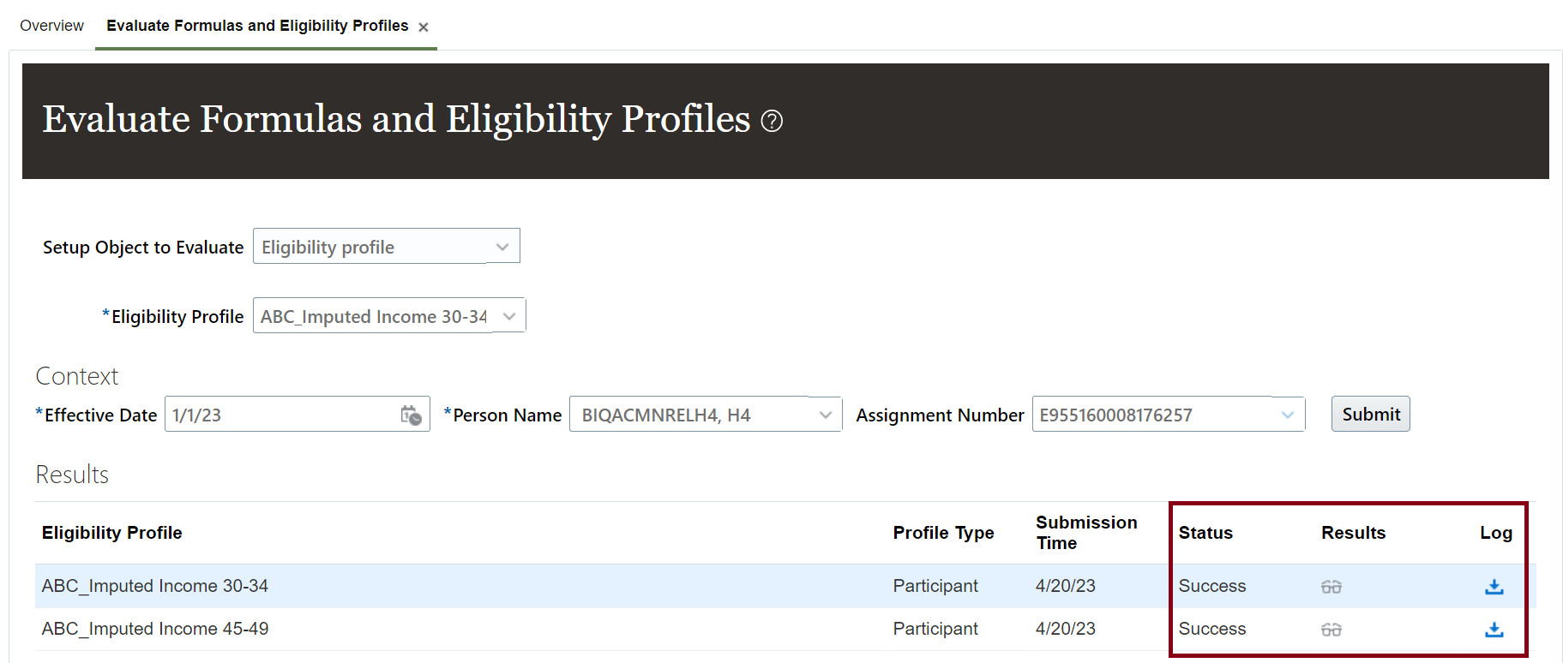Download log for ABC_Imputed Income 30-34
Image resolution: width=1563 pixels, height=663 pixels.
coord(1494,587)
